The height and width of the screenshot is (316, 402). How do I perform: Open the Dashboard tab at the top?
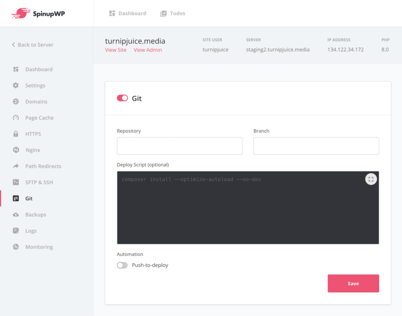128,13
